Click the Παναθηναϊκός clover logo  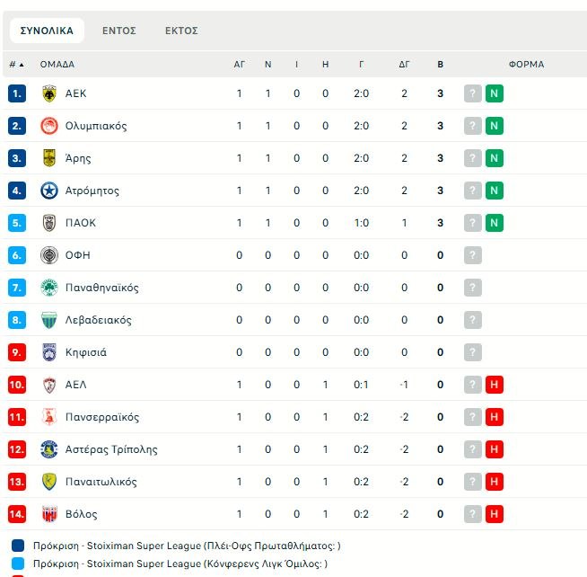point(49,288)
